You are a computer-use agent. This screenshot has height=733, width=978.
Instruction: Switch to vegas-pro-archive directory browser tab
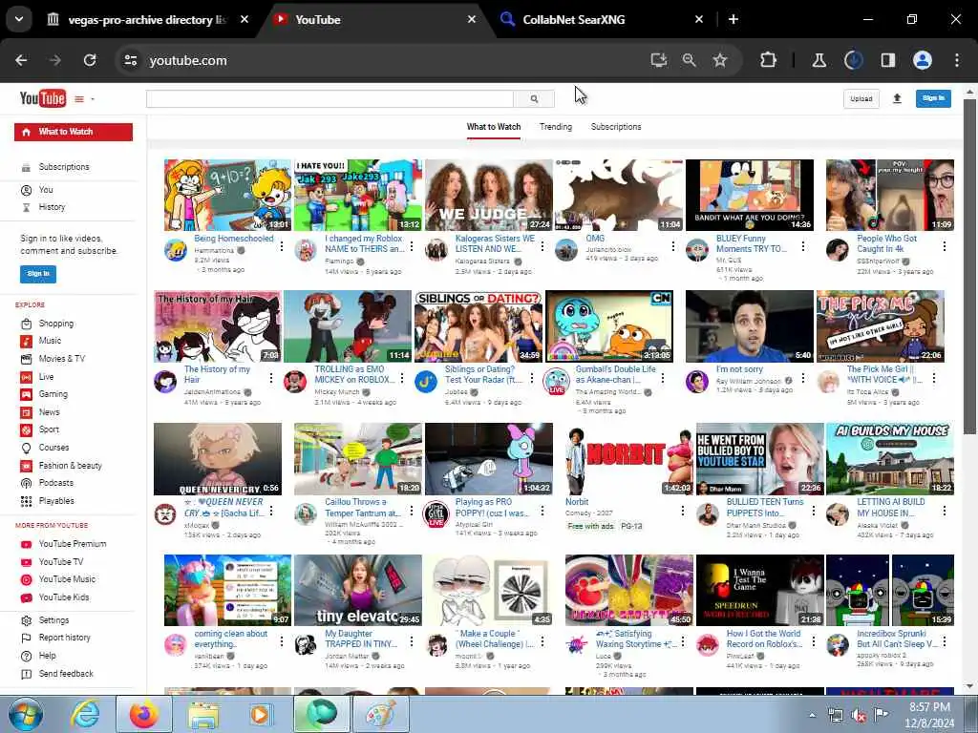coord(147,19)
